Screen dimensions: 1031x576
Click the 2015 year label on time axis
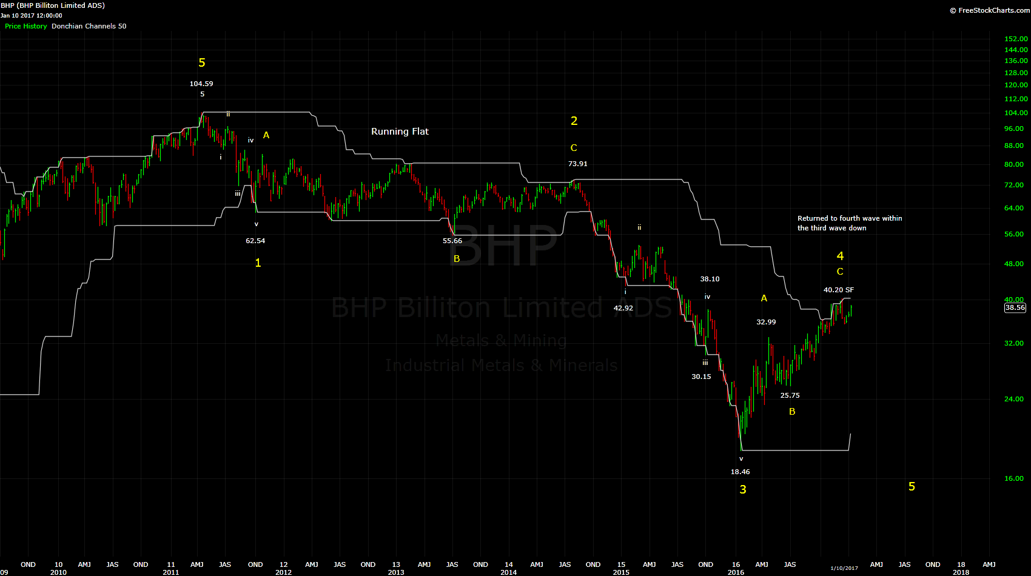(622, 572)
